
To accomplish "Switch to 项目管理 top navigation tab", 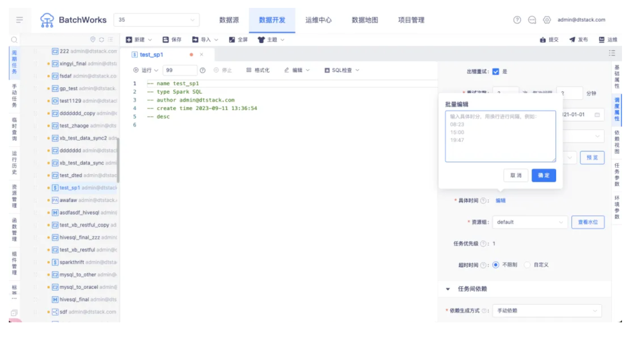I will pos(411,20).
